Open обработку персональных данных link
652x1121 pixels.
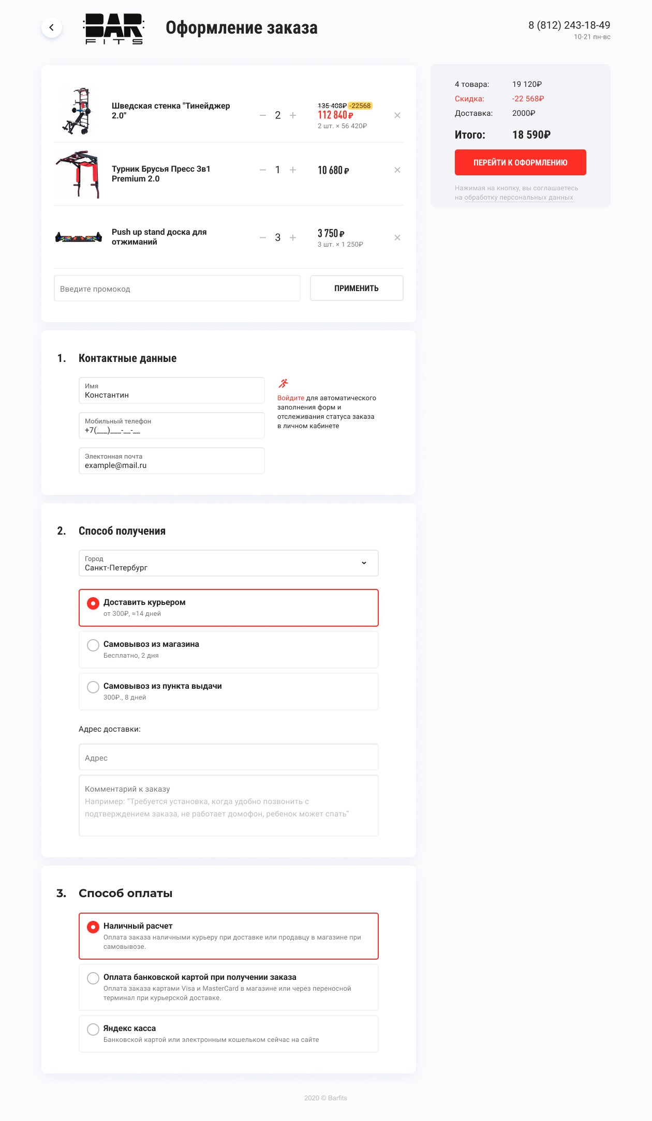pos(518,198)
